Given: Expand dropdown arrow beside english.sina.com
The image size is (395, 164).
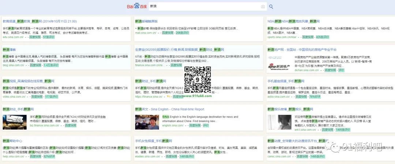Looking at the screenshot, I should click(x=185, y=126).
